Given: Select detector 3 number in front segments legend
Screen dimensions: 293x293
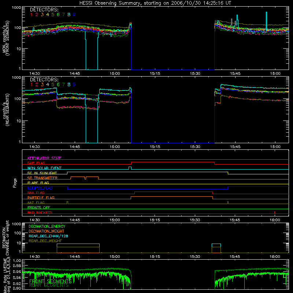Looking at the screenshot, I should [x=42, y=15].
